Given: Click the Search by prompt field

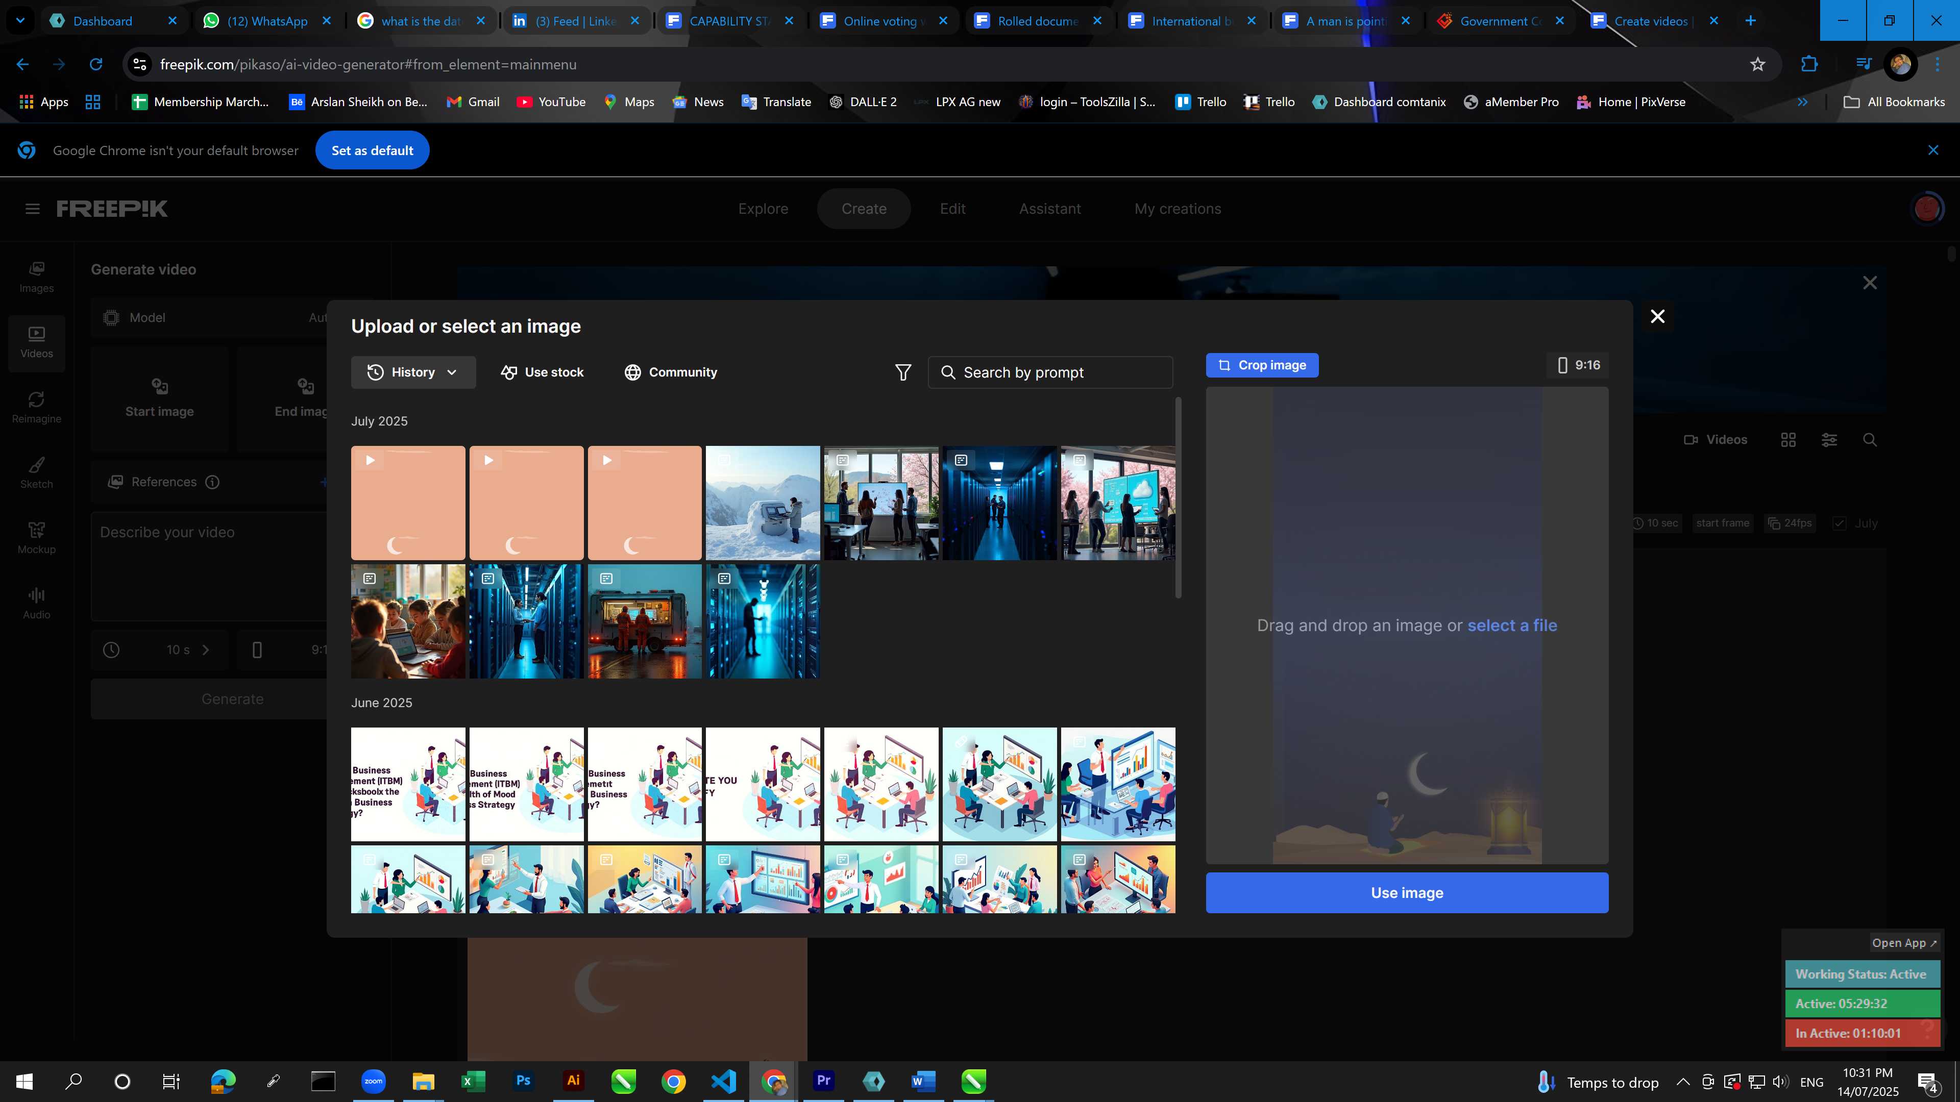Looking at the screenshot, I should click(1050, 372).
